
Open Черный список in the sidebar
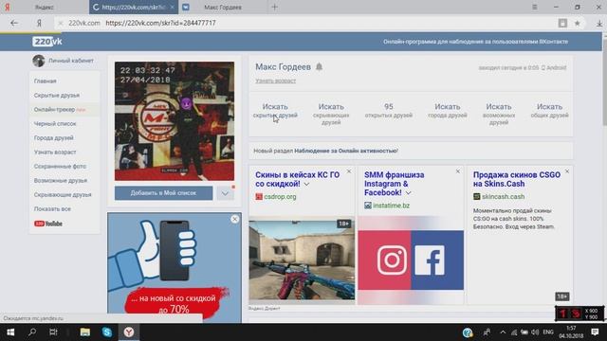pos(55,124)
